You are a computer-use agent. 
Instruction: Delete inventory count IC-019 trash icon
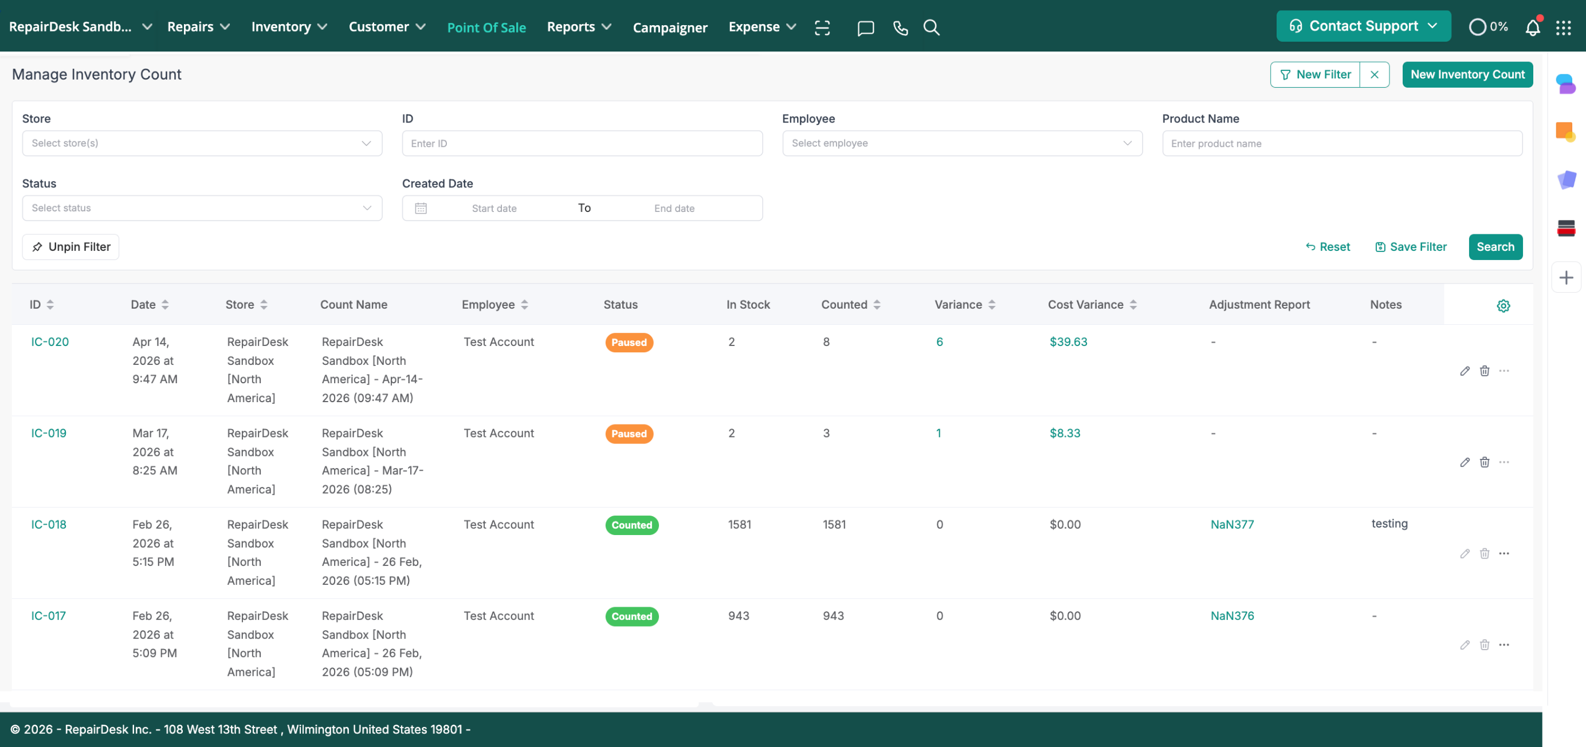point(1484,462)
